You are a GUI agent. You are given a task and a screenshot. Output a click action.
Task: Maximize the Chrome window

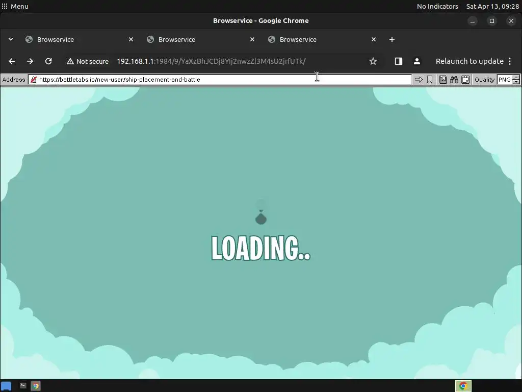(492, 21)
